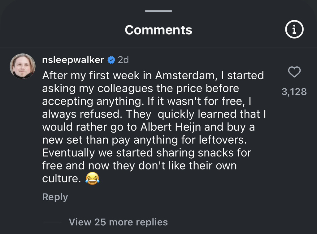
Task: Expand View 25 more replies
Action: [118, 222]
